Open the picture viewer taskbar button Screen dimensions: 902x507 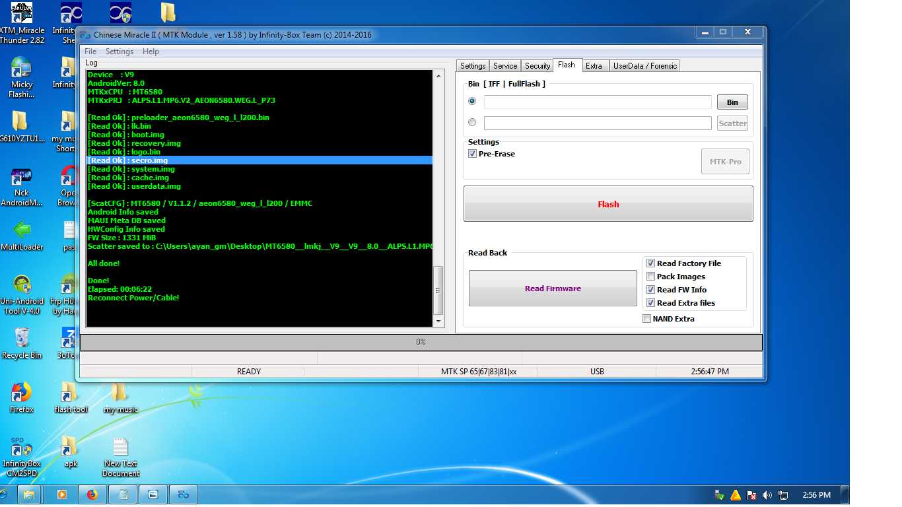coord(153,494)
